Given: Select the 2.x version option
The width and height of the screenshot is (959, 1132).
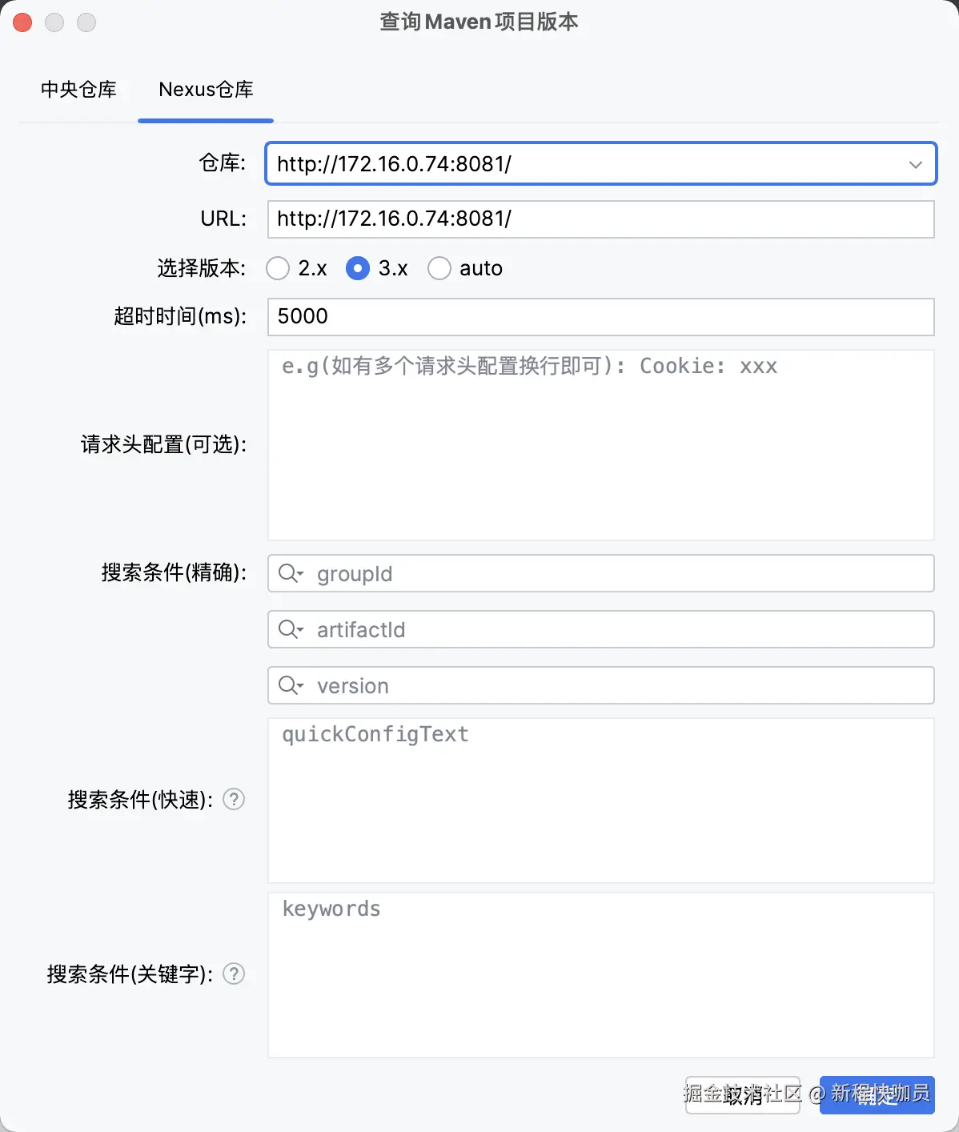Looking at the screenshot, I should [278, 268].
